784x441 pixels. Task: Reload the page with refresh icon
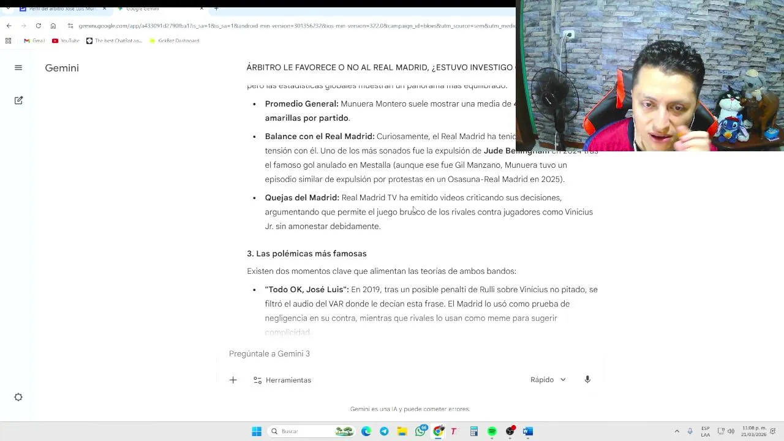tap(38, 26)
